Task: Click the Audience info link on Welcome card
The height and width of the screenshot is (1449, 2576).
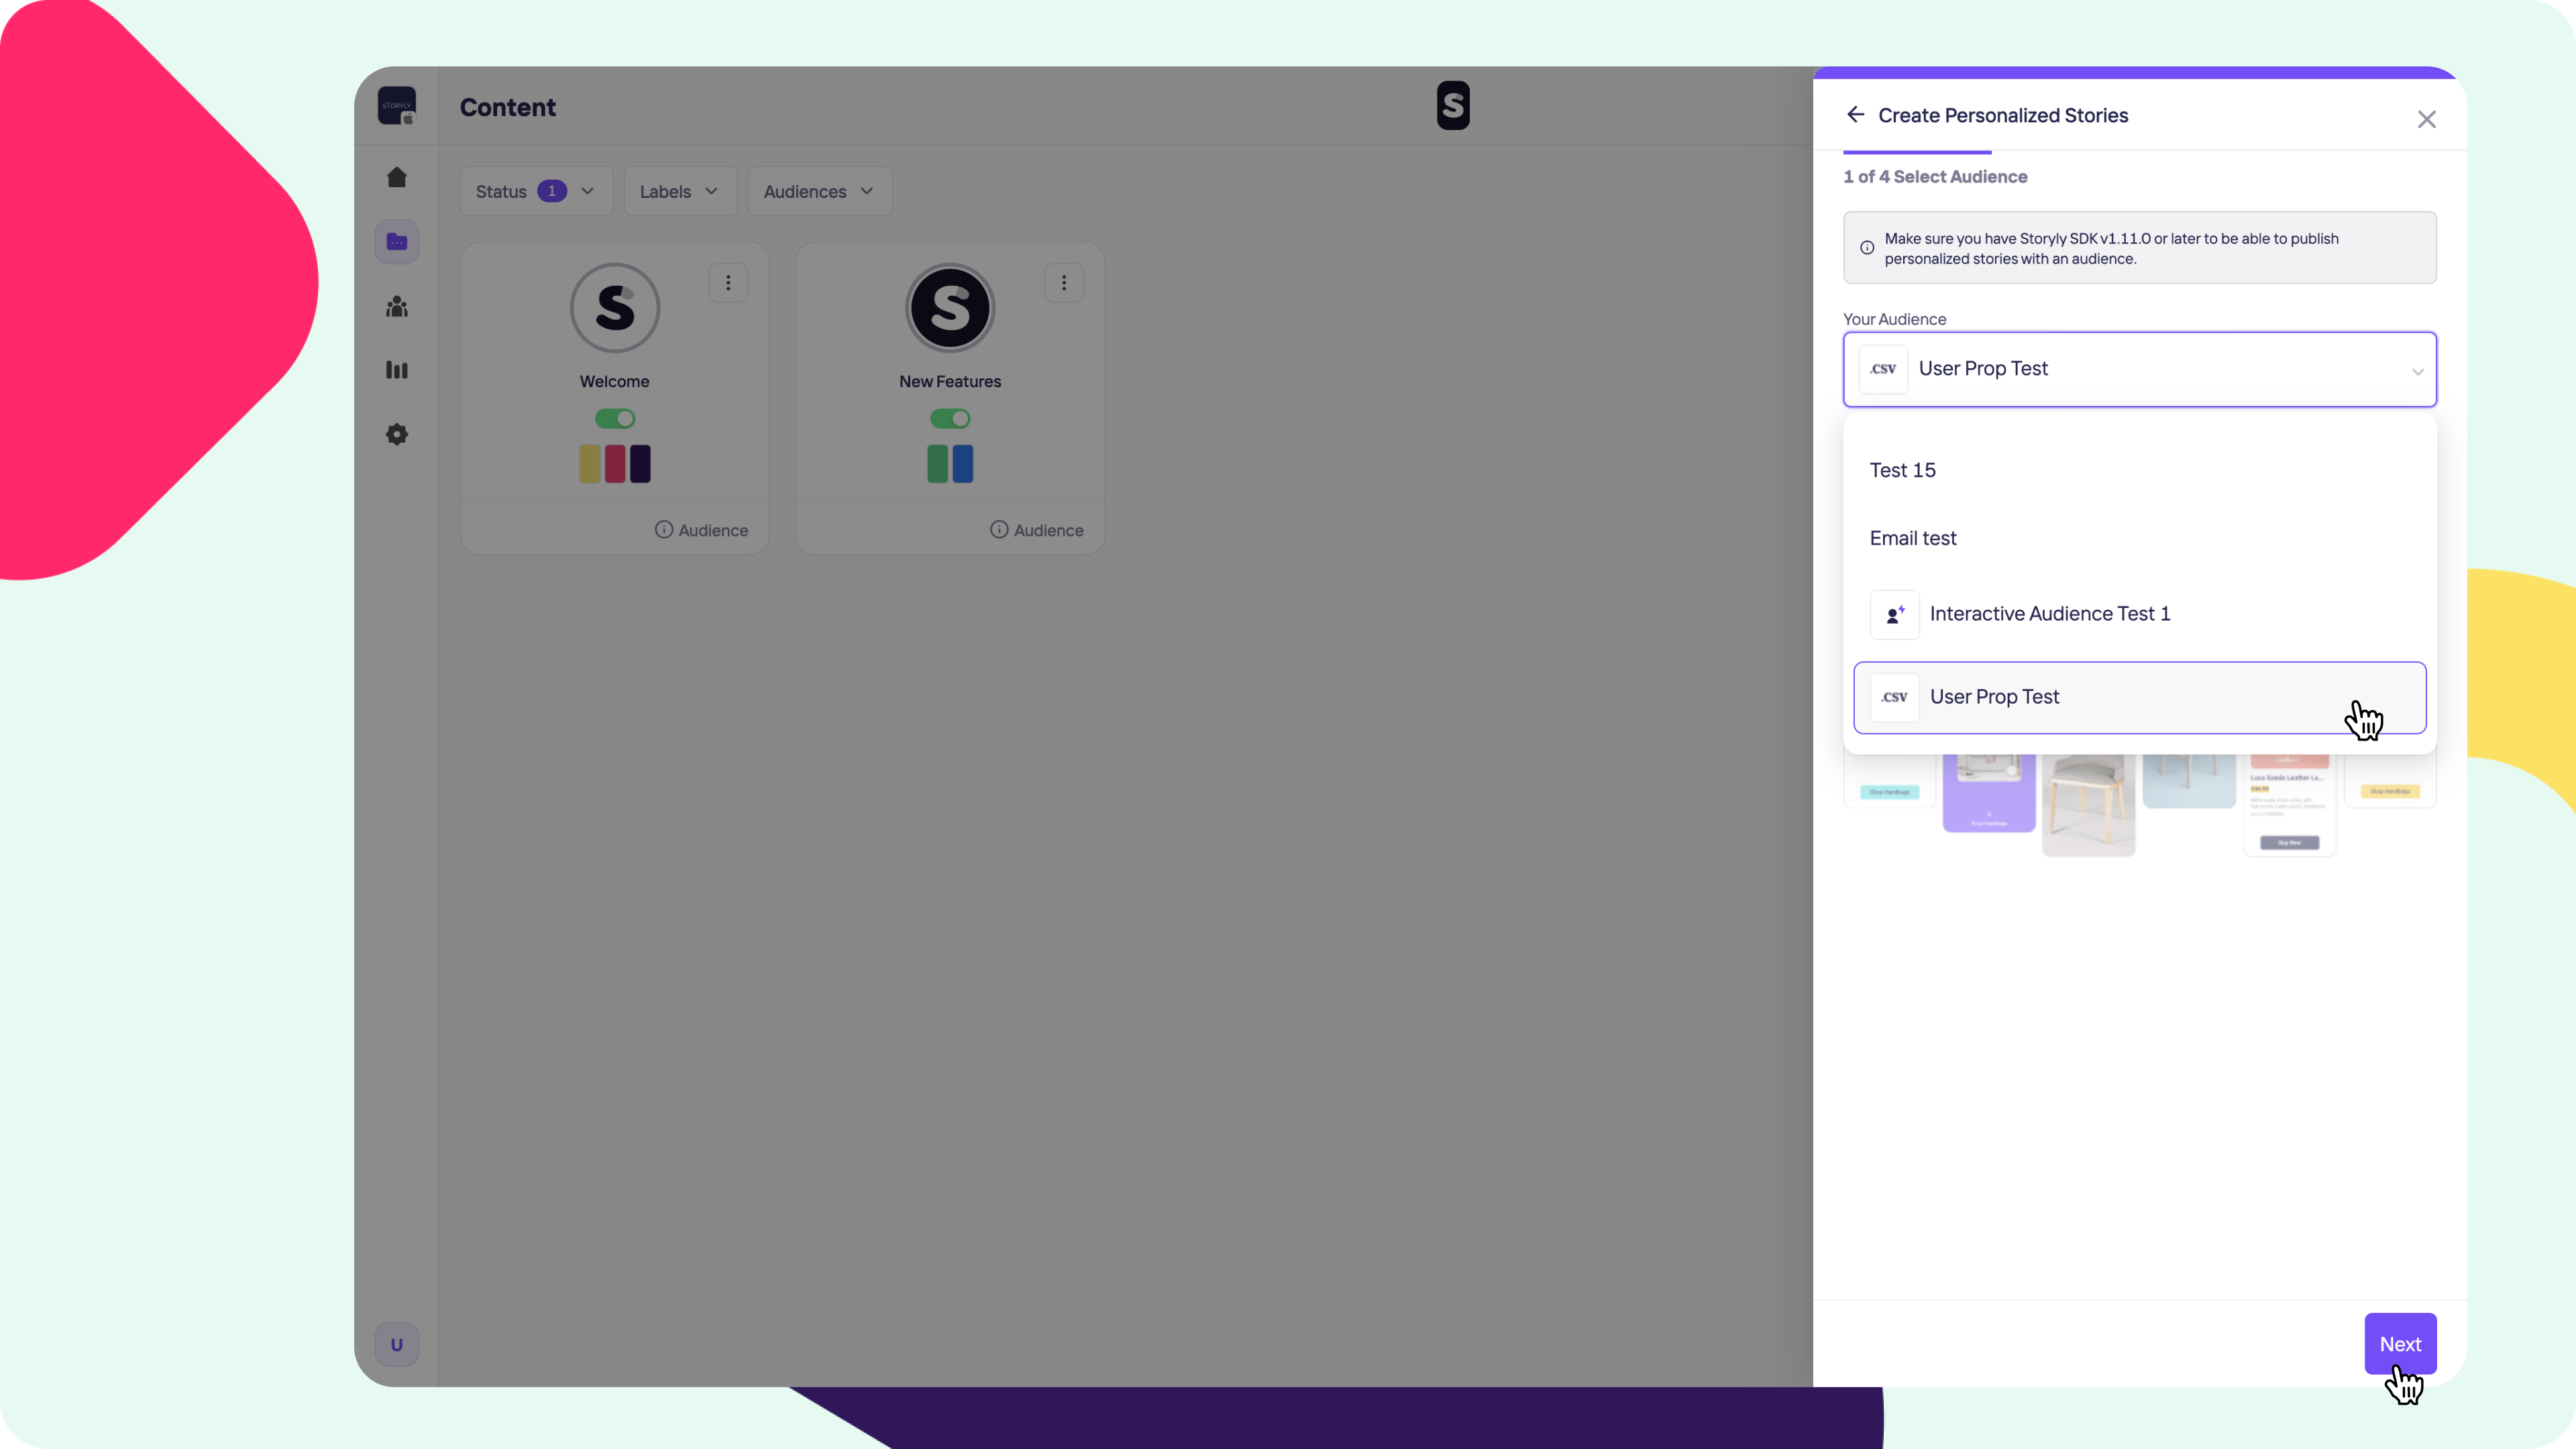Action: (x=702, y=530)
